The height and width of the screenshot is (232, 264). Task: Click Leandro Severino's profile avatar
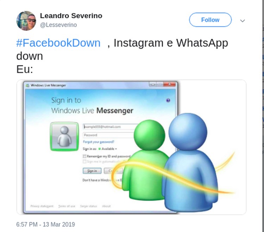pyautogui.click(x=26, y=21)
